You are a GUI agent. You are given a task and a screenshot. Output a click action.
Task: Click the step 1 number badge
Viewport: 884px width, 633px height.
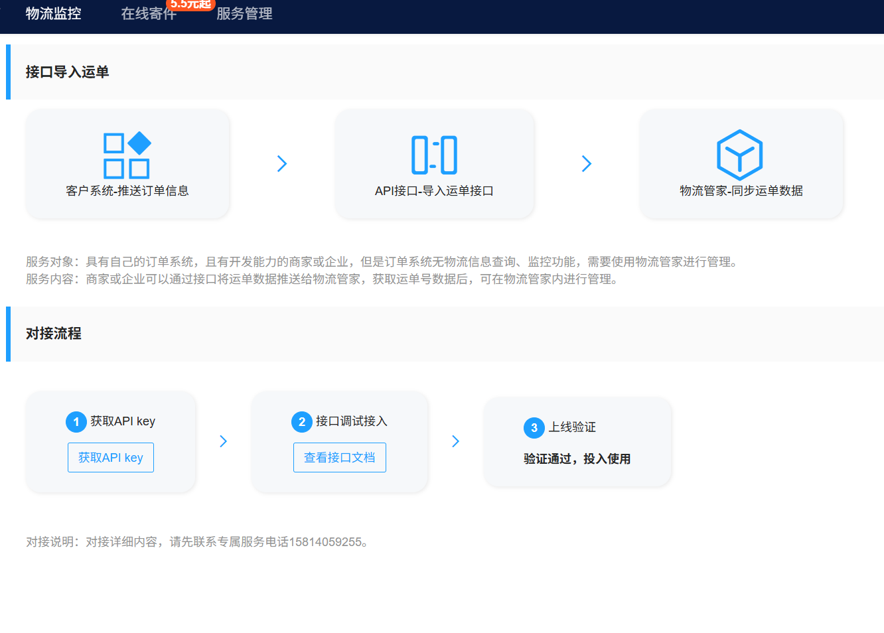(76, 422)
